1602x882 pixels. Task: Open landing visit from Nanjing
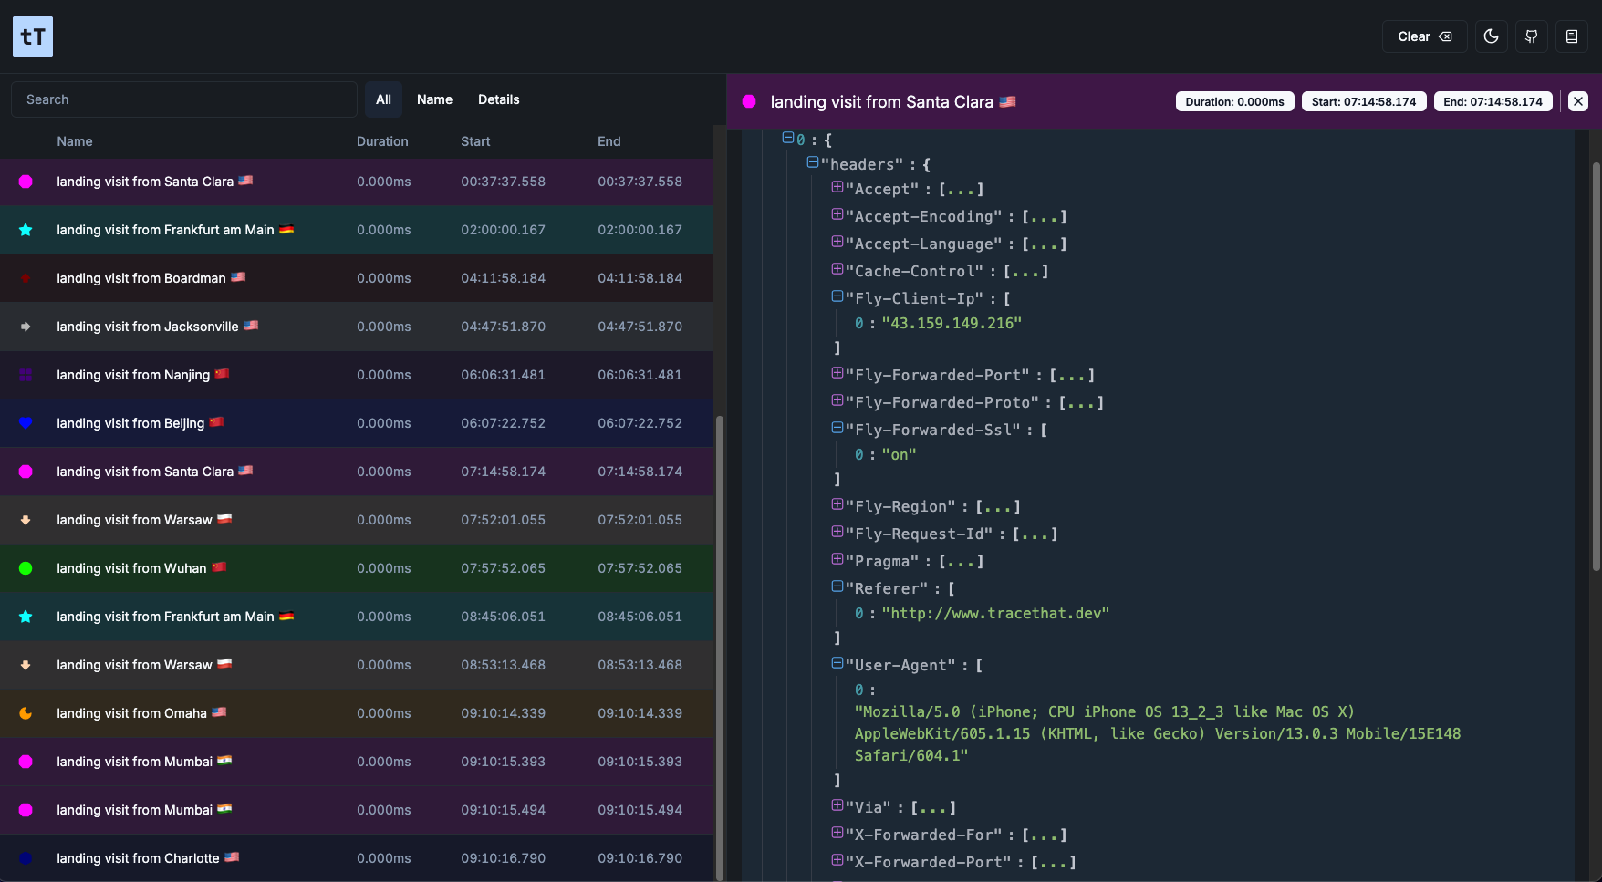[356, 375]
